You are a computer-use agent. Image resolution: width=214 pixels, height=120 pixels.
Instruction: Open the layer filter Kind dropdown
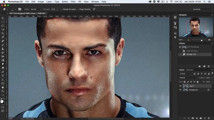[x=186, y=74]
